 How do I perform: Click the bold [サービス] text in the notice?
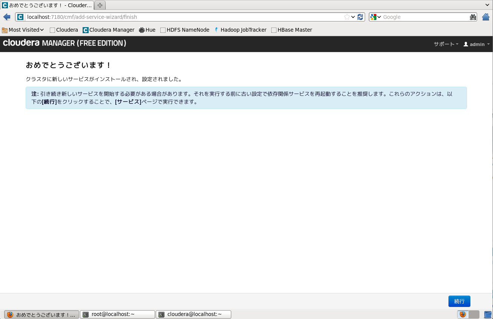(128, 102)
